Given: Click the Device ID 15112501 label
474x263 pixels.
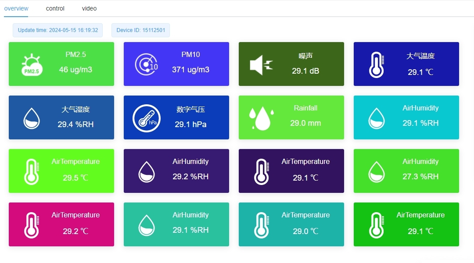Looking at the screenshot, I should [140, 30].
